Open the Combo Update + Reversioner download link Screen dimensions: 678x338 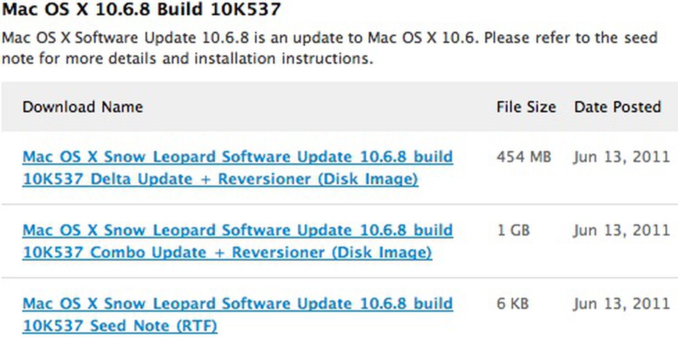coord(237,230)
